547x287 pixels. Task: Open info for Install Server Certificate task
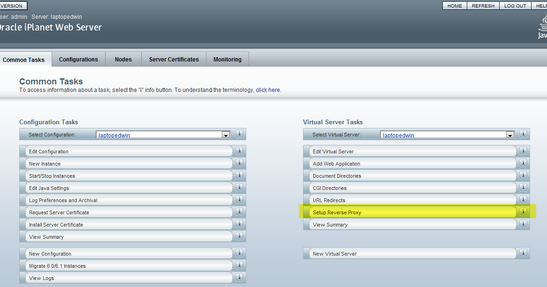pyautogui.click(x=239, y=224)
